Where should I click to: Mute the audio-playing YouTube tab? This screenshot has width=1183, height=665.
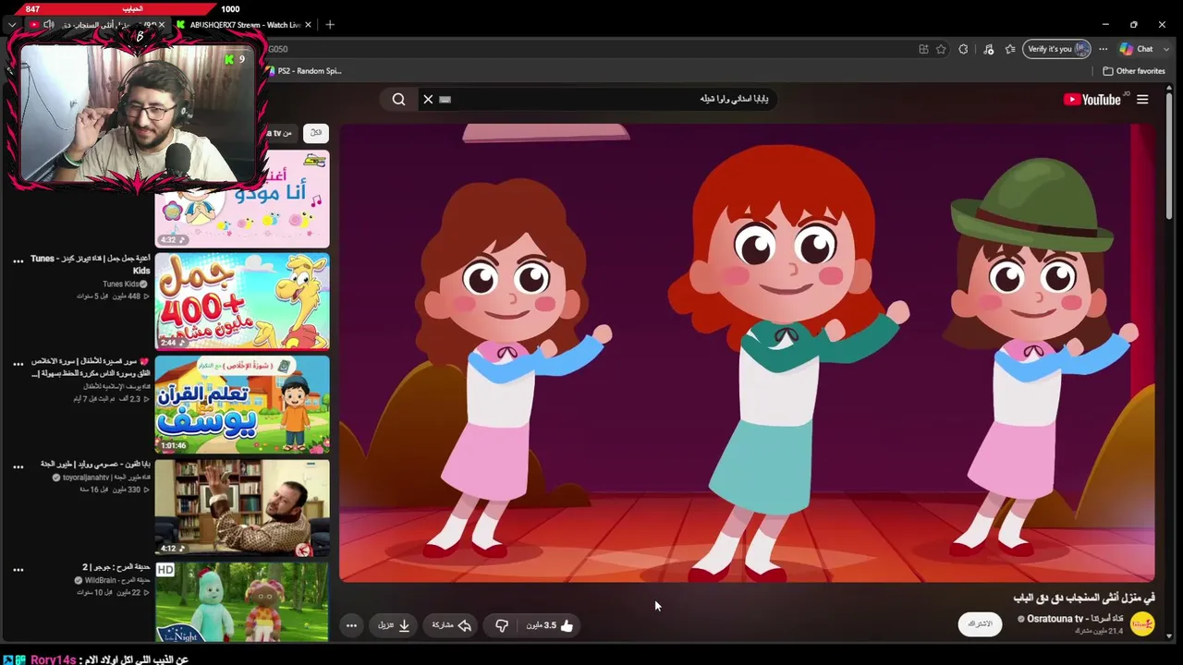pos(49,25)
